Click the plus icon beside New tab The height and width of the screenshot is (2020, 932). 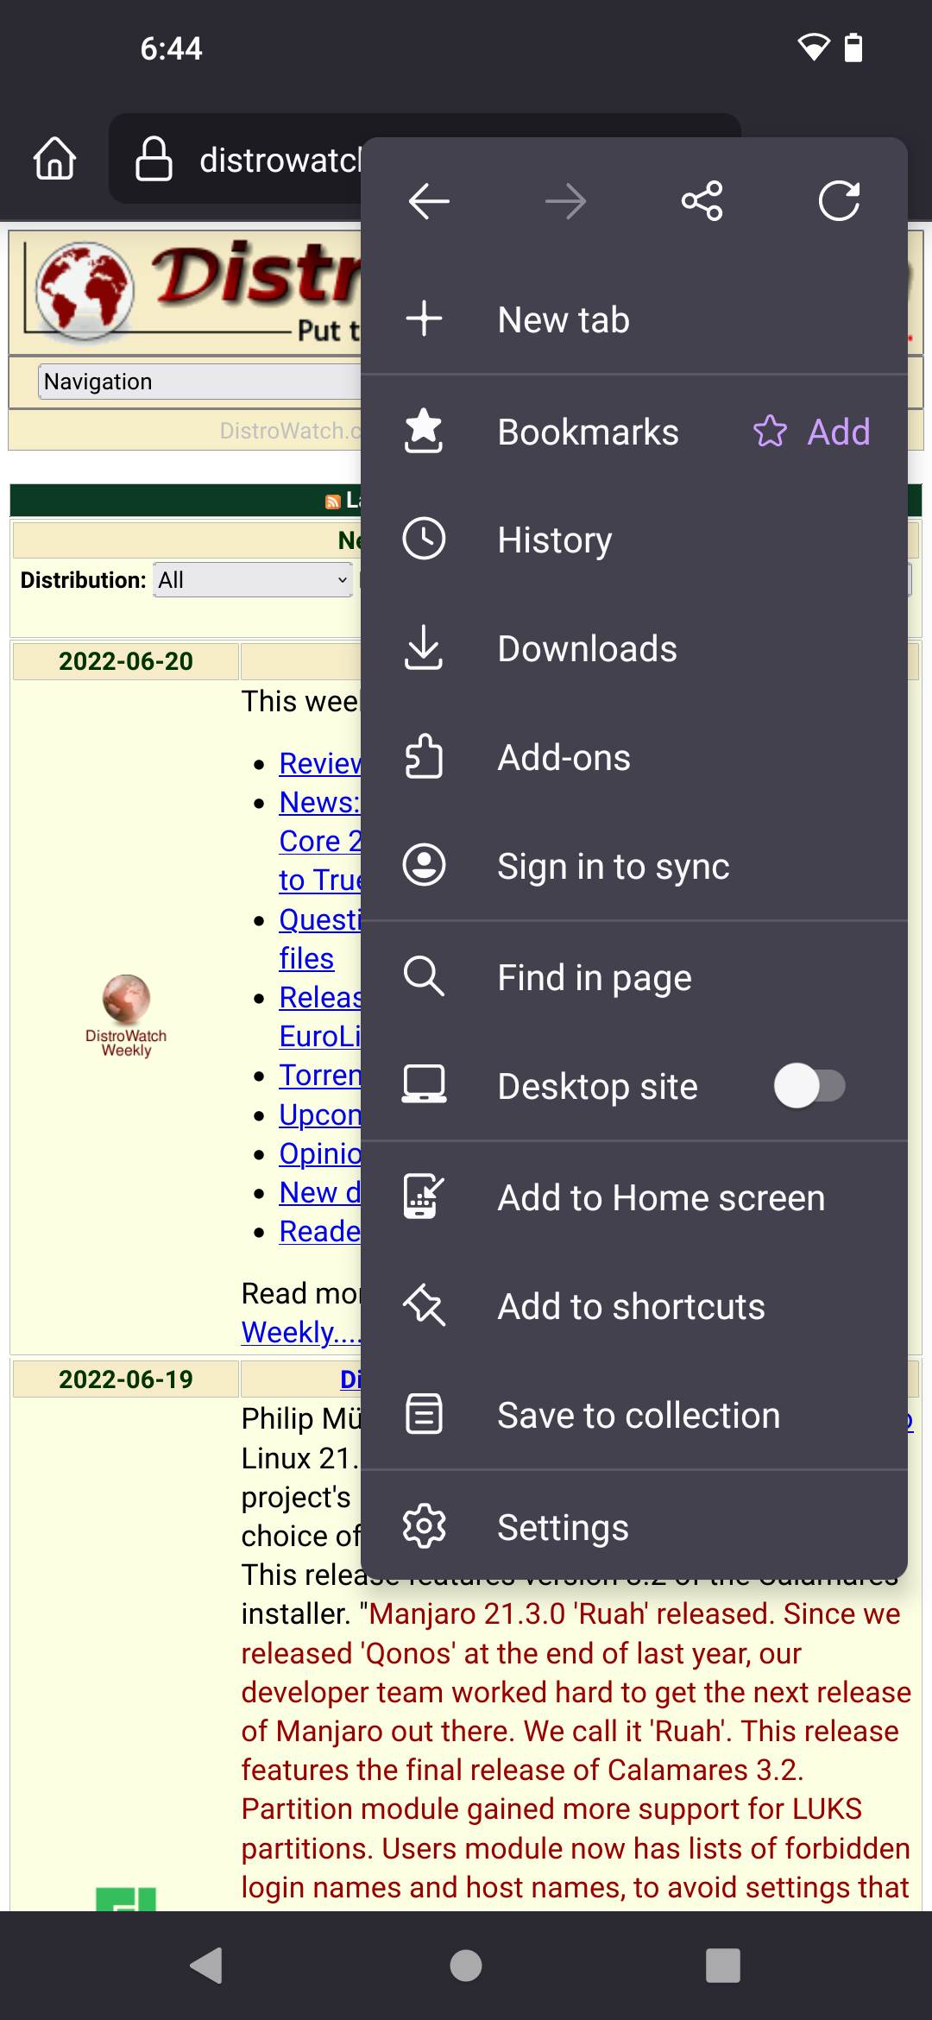[425, 319]
